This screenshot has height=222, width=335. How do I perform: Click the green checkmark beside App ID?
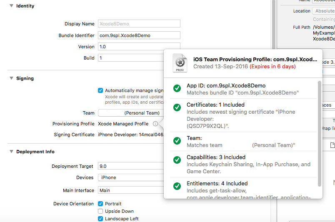(x=177, y=89)
